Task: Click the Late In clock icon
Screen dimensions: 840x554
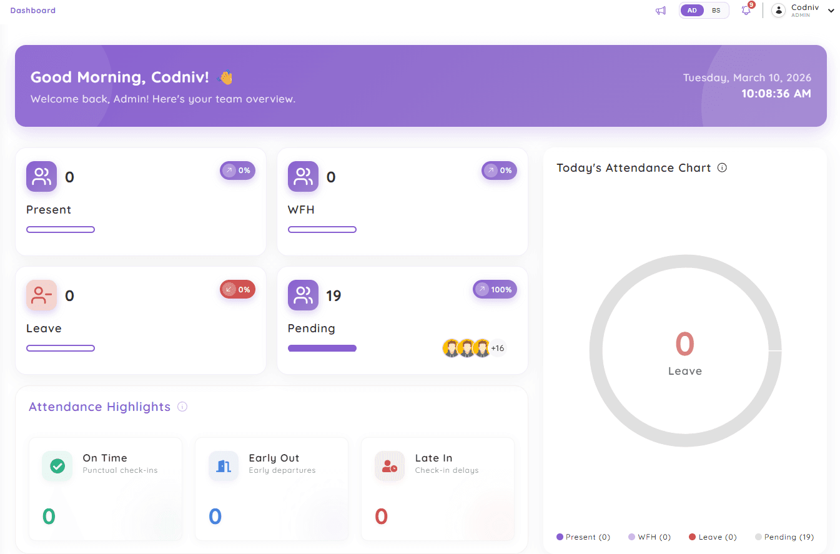Action: click(x=390, y=466)
